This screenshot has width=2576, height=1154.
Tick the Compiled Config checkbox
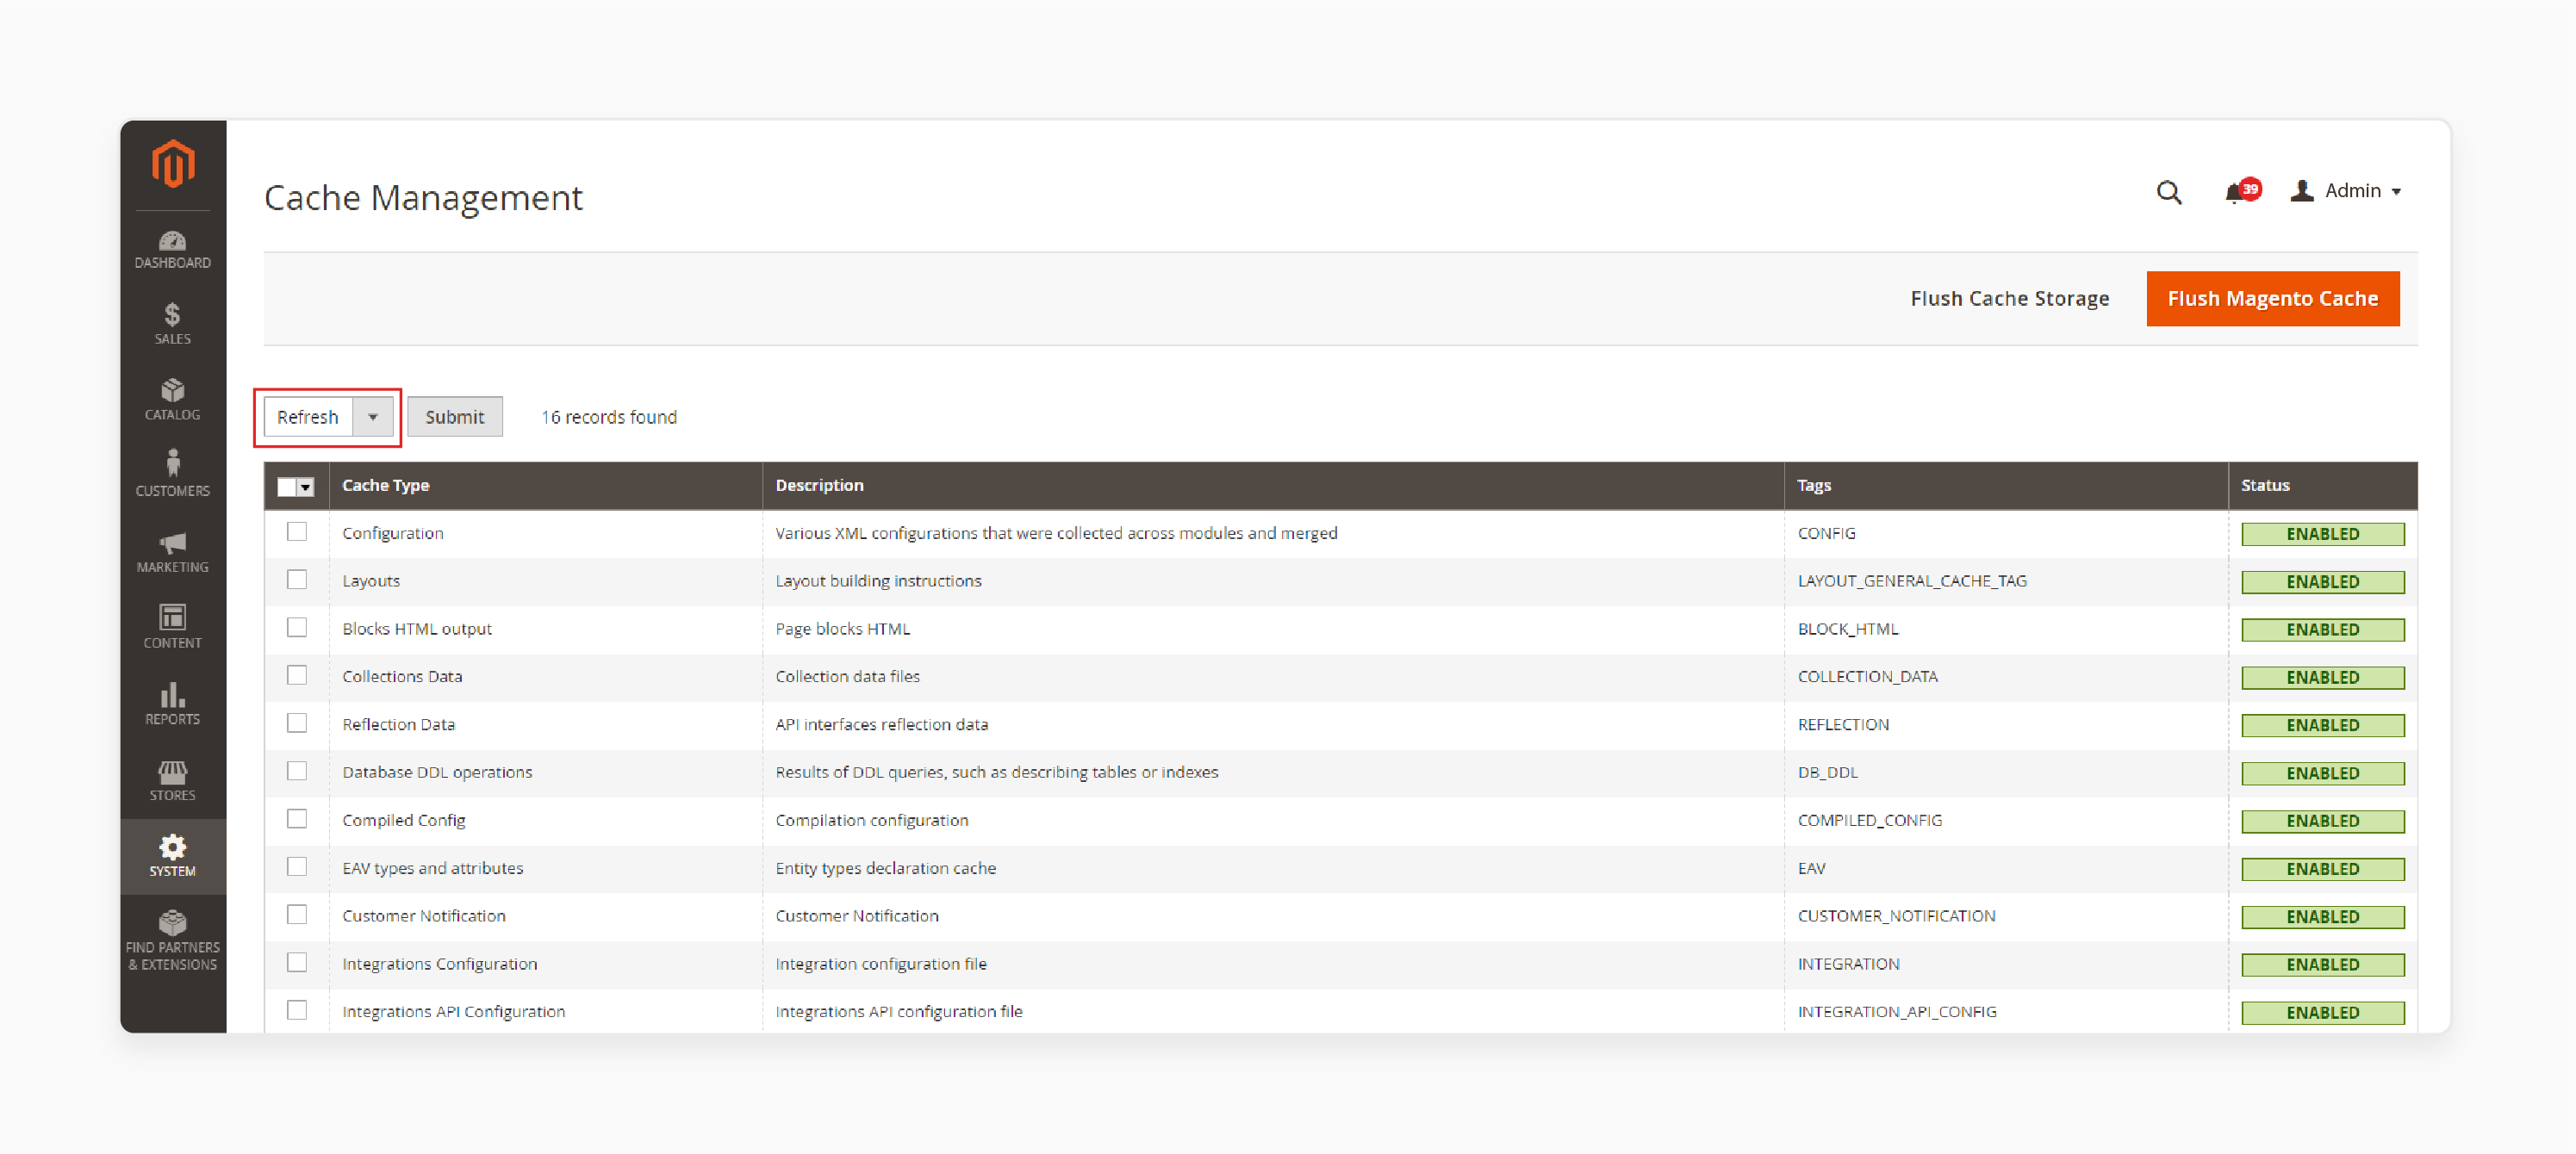(x=297, y=819)
